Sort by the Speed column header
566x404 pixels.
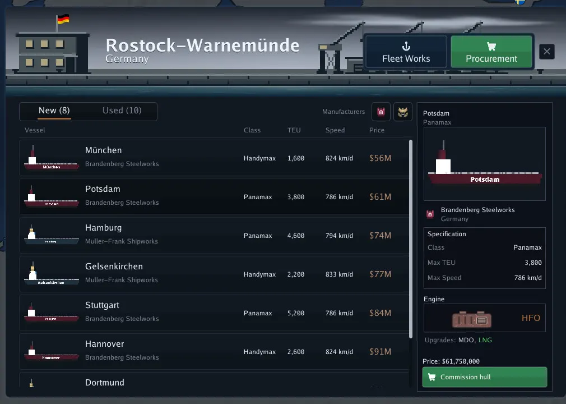pyautogui.click(x=335, y=130)
